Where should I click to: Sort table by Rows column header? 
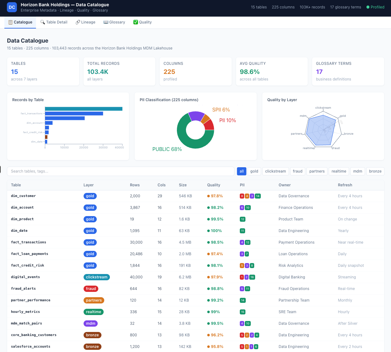coord(135,185)
